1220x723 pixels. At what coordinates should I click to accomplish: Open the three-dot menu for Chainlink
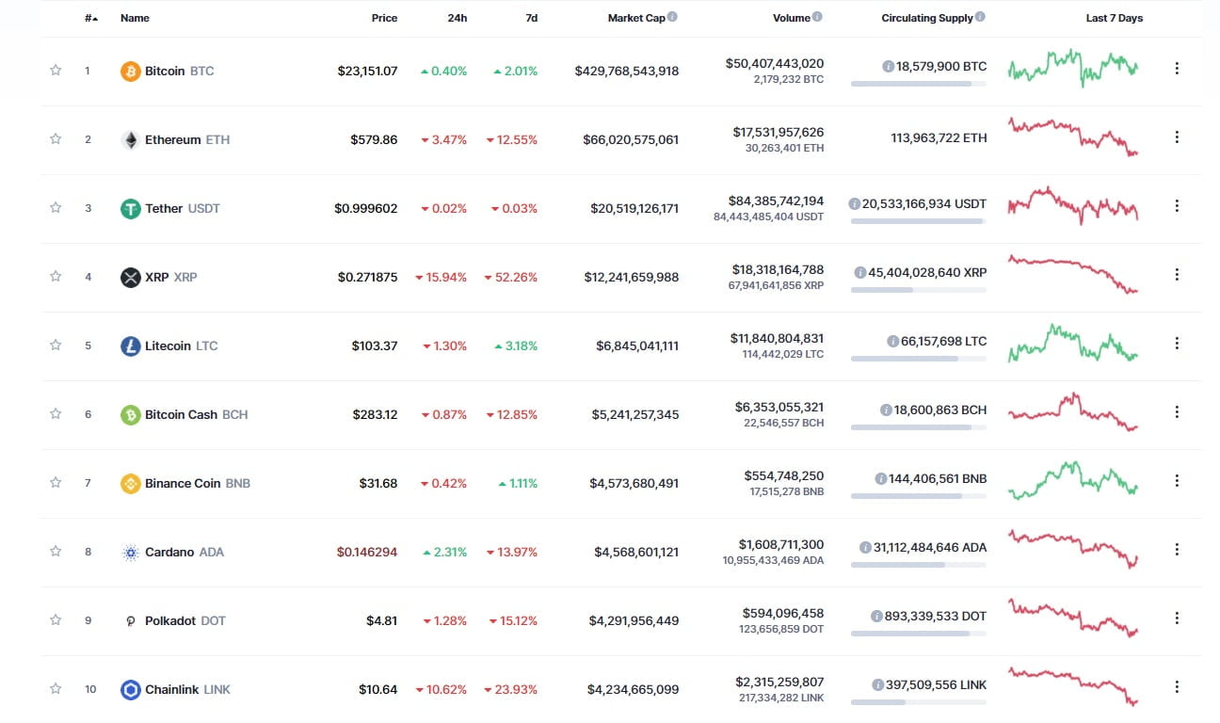click(x=1177, y=687)
